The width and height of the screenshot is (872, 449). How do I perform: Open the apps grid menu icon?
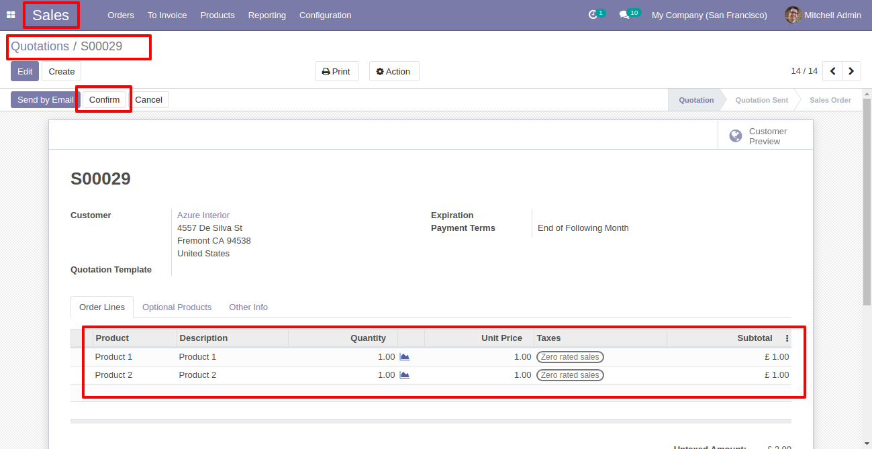pos(11,15)
